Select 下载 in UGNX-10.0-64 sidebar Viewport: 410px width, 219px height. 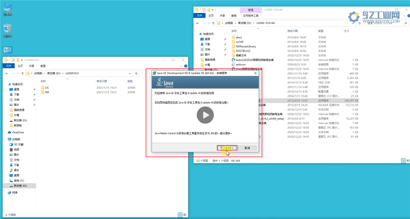(205, 44)
